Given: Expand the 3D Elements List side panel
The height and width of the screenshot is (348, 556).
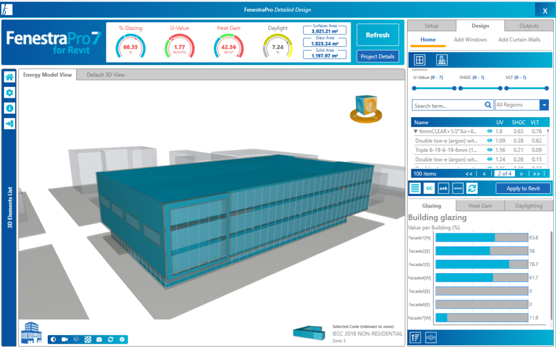Looking at the screenshot, I should (10, 207).
